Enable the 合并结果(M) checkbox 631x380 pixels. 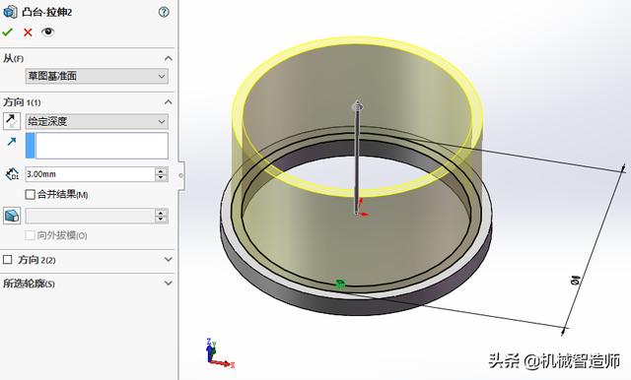click(31, 195)
